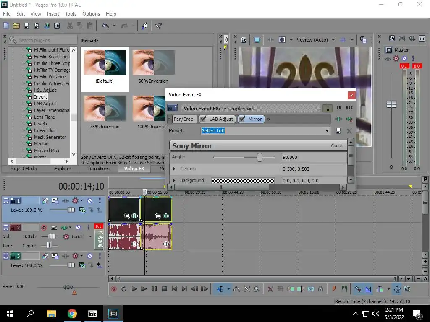Arm audio track 2 for recording

44,228
